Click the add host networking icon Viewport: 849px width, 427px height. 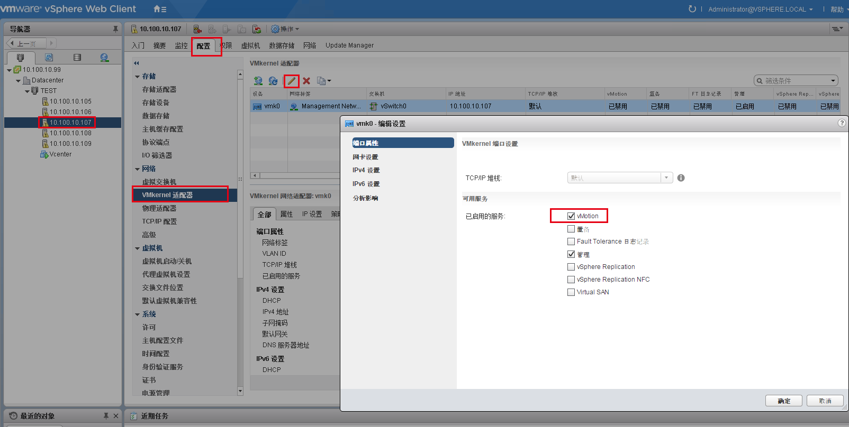258,81
